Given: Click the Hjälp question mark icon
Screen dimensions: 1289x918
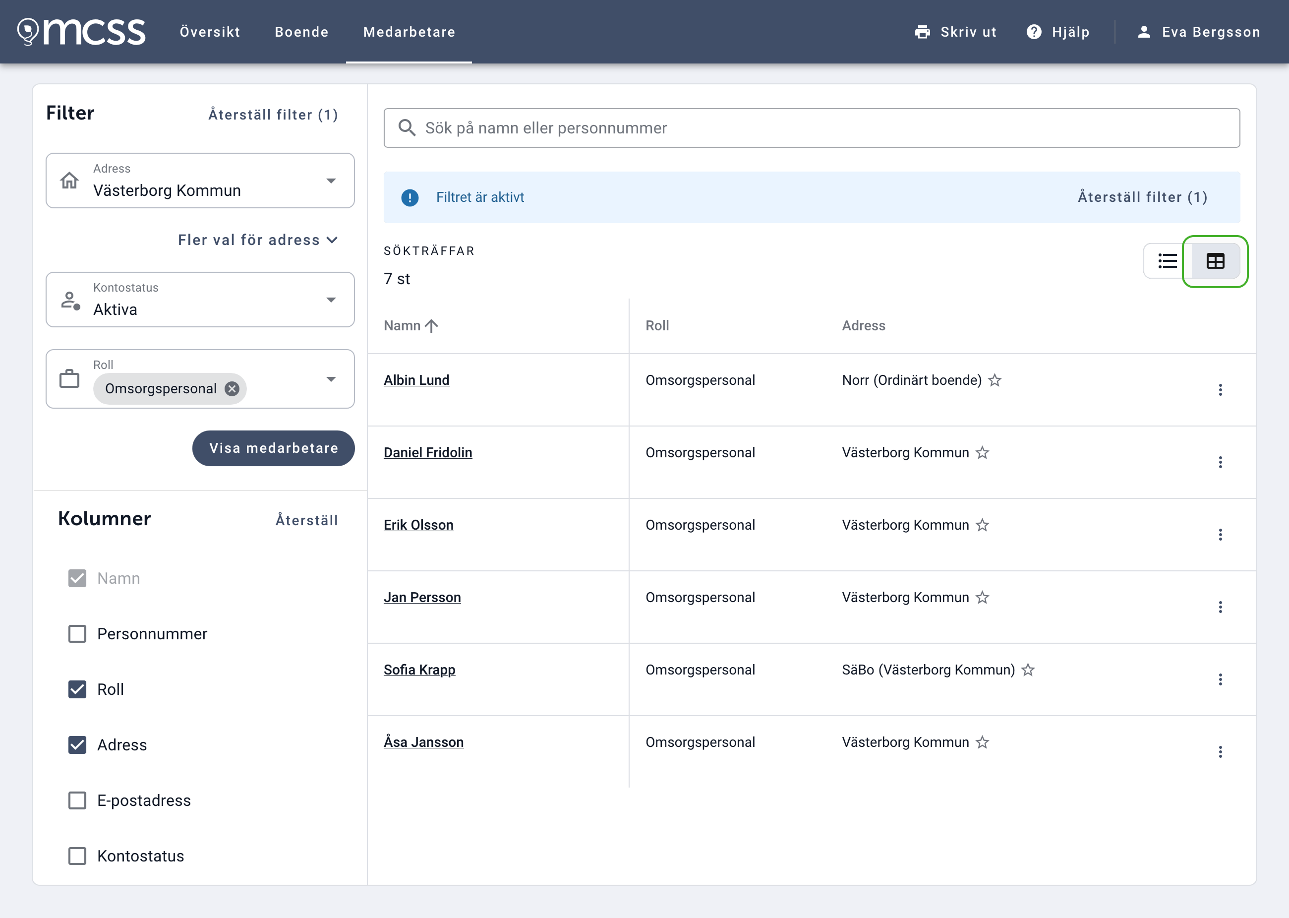Looking at the screenshot, I should point(1034,32).
